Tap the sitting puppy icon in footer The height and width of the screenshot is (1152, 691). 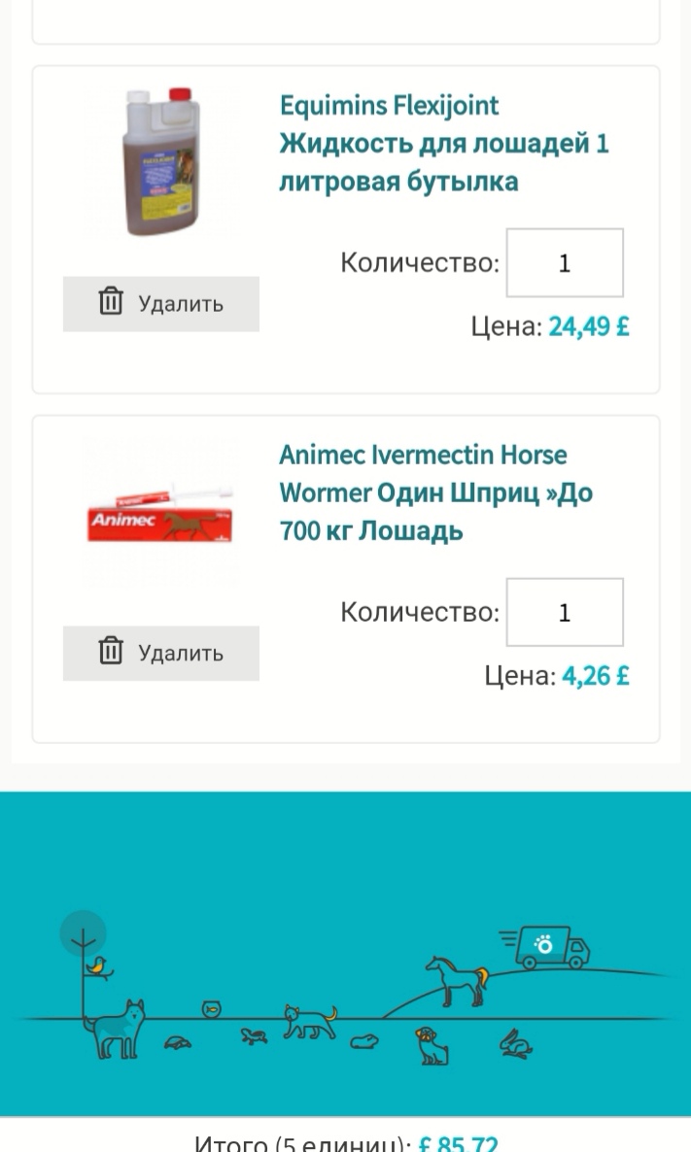point(431,1046)
